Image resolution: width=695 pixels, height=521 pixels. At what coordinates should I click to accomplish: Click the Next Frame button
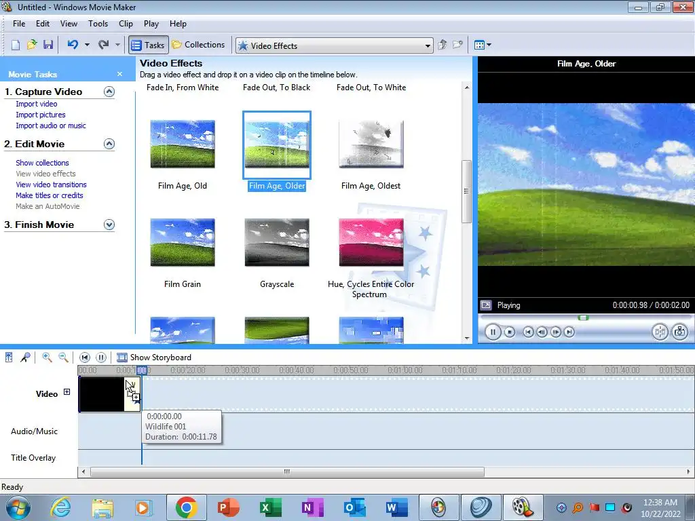[556, 332]
